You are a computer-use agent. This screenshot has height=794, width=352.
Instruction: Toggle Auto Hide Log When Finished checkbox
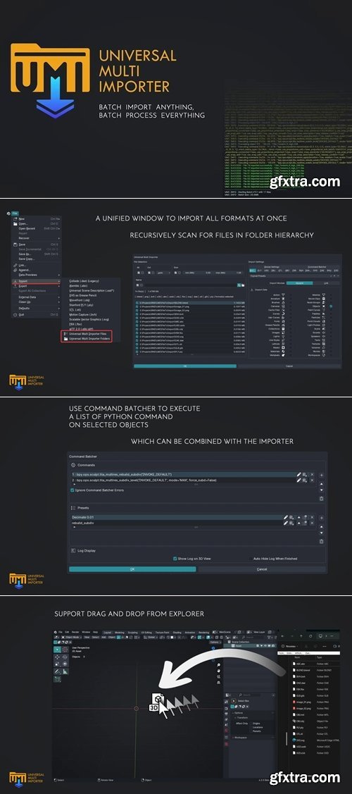coord(250,559)
